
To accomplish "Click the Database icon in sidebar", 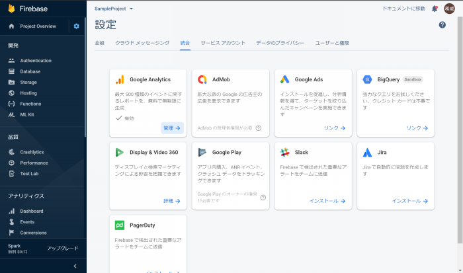I will pyautogui.click(x=11, y=71).
